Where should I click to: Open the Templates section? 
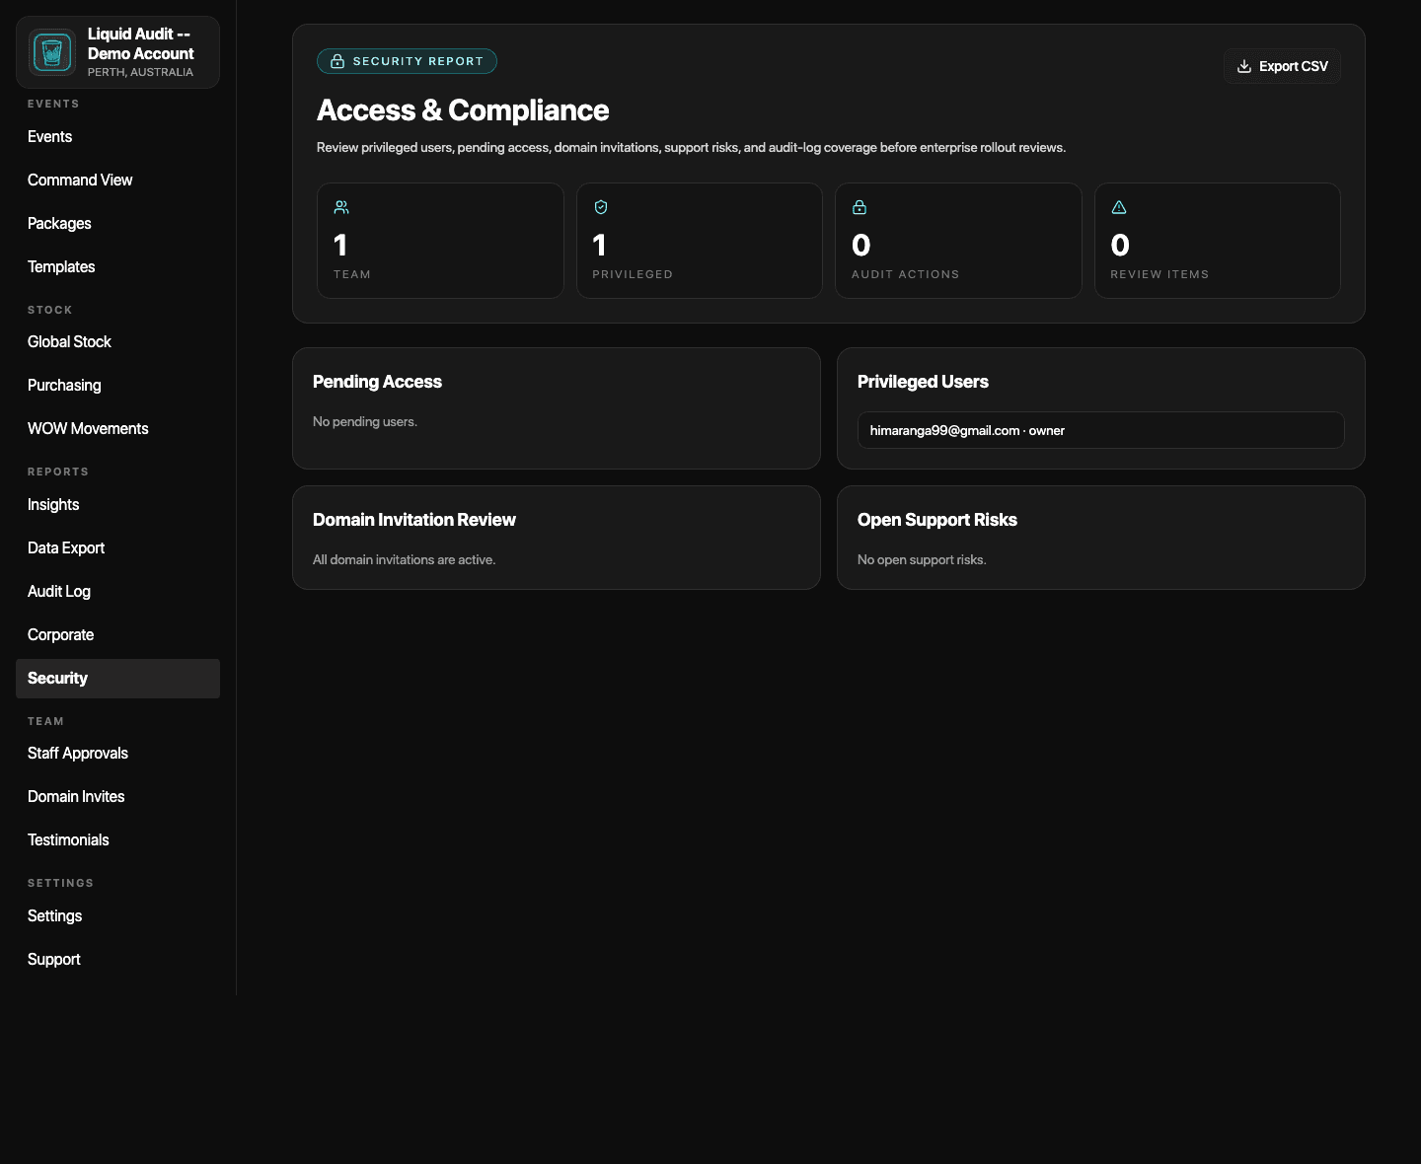pos(117,267)
